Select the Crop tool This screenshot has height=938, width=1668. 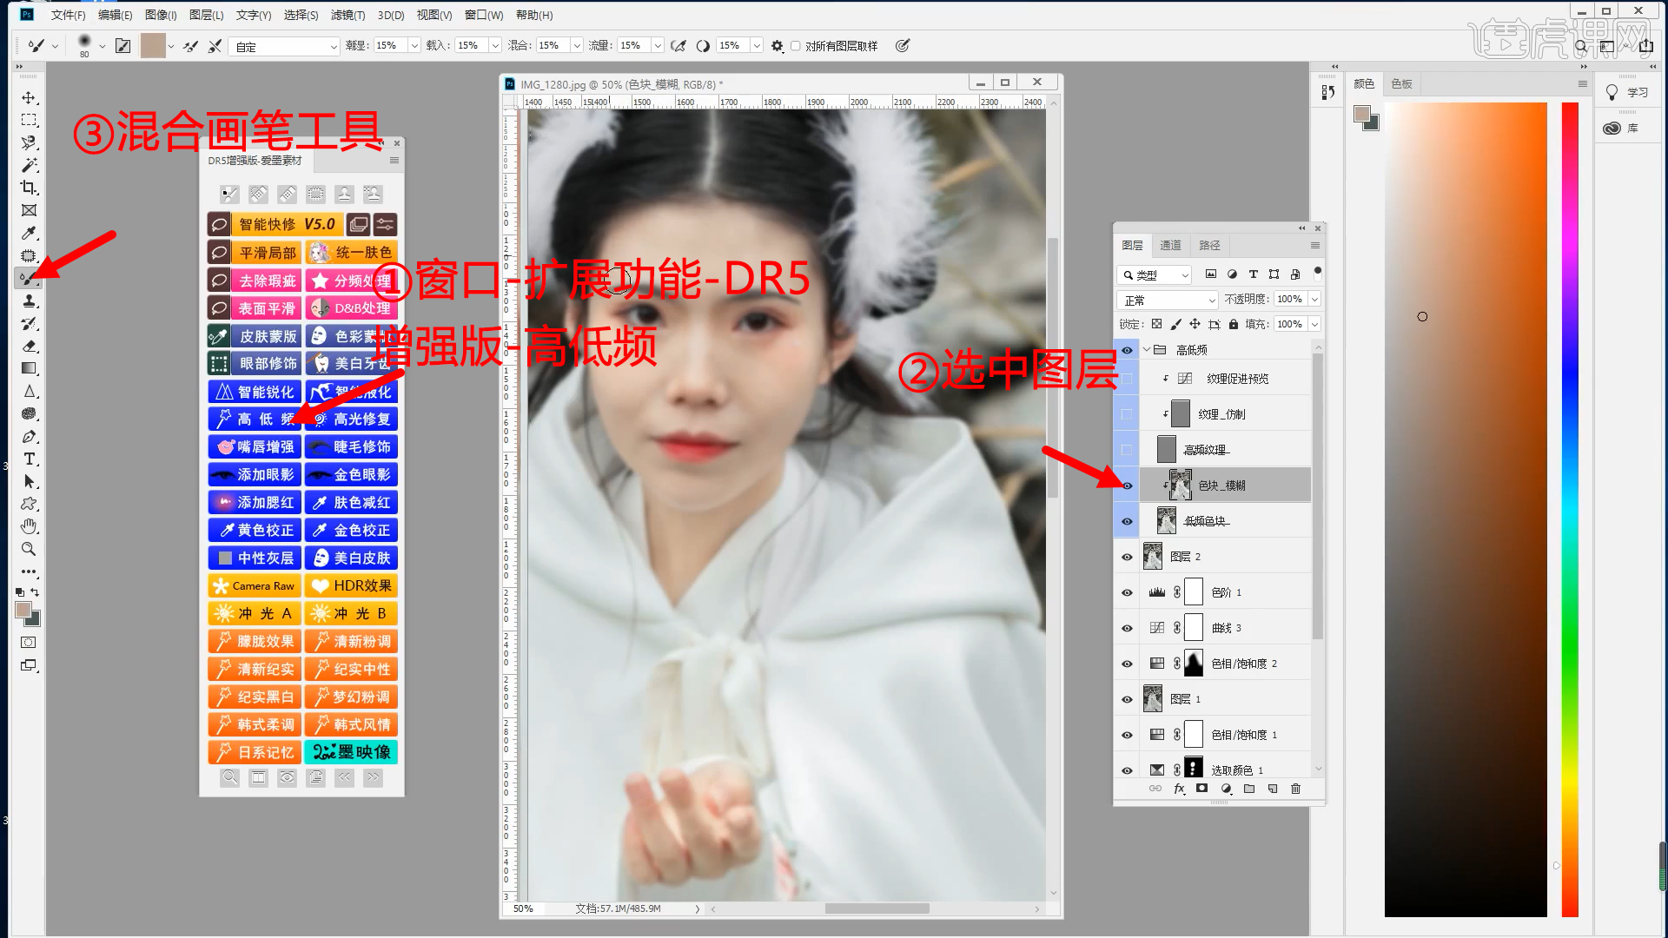(29, 188)
